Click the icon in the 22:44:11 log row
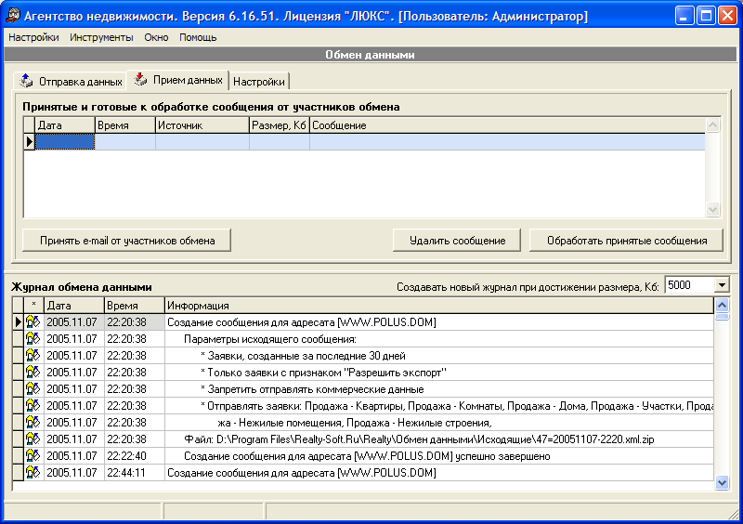This screenshot has height=524, width=743. pyautogui.click(x=33, y=472)
